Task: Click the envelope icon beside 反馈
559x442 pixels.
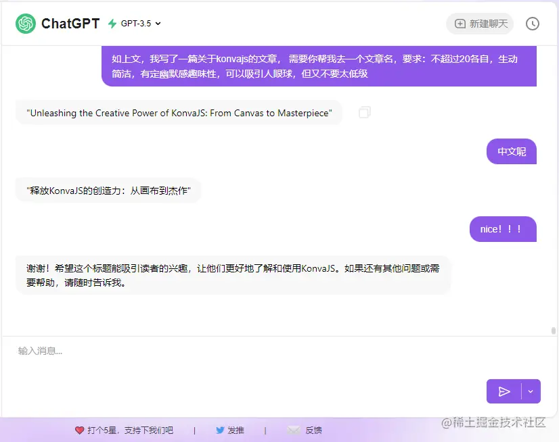Action: click(x=294, y=430)
